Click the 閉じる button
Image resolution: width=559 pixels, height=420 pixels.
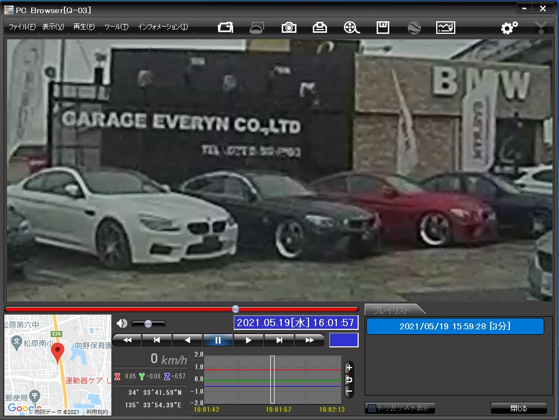point(519,408)
